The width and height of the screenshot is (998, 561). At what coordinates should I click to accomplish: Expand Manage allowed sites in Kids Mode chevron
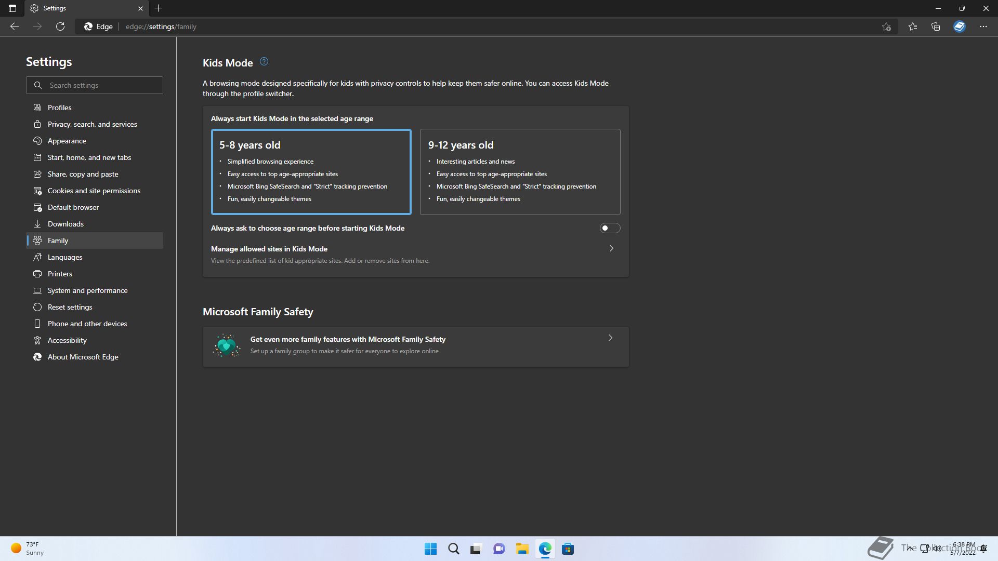click(x=611, y=249)
